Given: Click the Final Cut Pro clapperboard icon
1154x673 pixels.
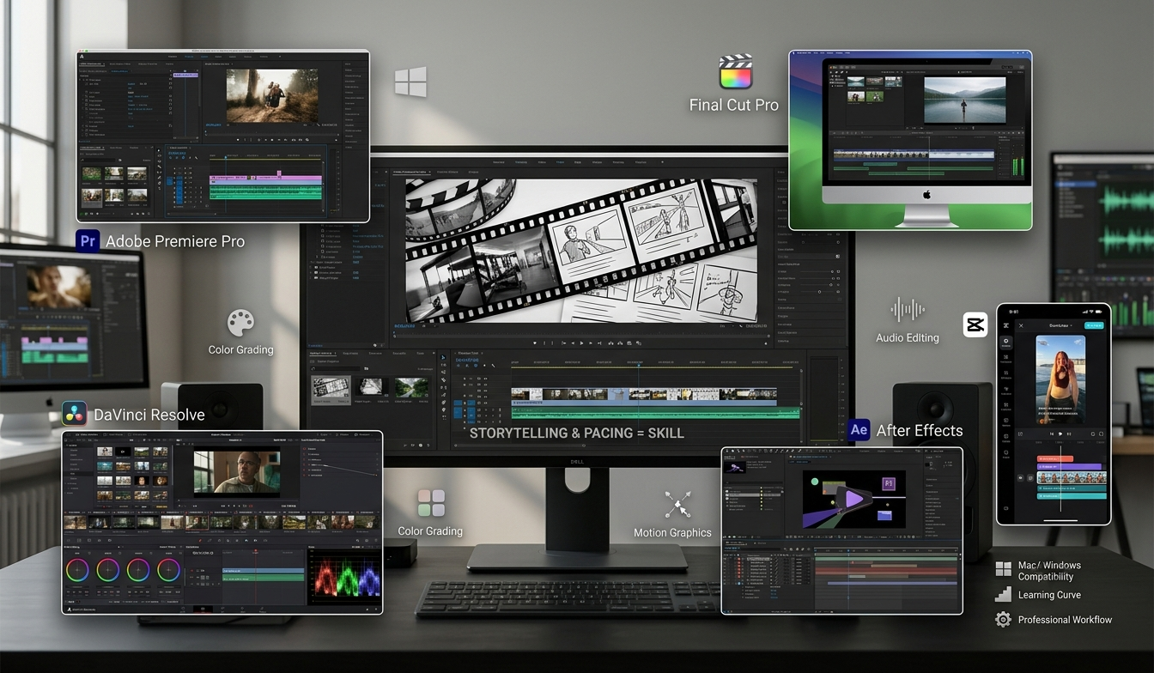Looking at the screenshot, I should coord(736,72).
